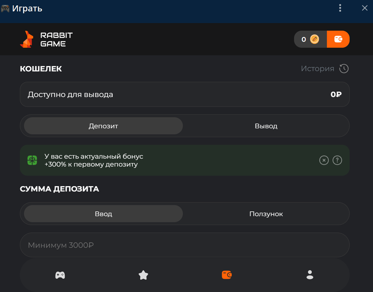
Task: Select the Ввод amount mode
Action: [103, 214]
